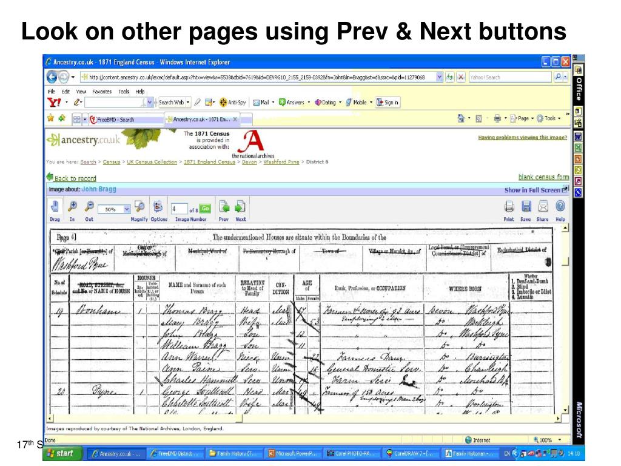Select the Ancestry.co.uk - 1871 tab

tap(201, 120)
